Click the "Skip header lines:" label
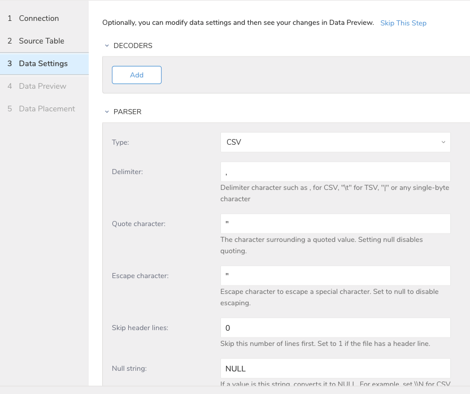This screenshot has height=394, width=470. point(140,328)
